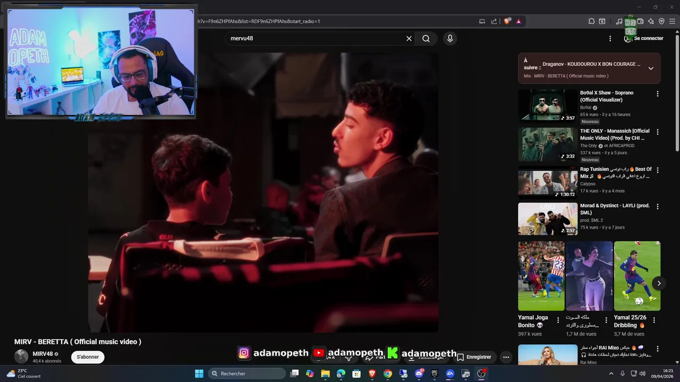Open the media playlist music note icon

pyautogui.click(x=619, y=21)
